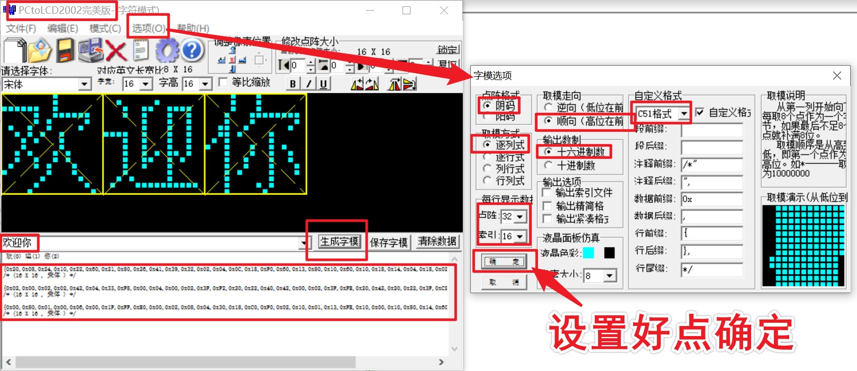Select 逆向 (低位在前) radio button
The width and height of the screenshot is (857, 371).
[x=549, y=108]
